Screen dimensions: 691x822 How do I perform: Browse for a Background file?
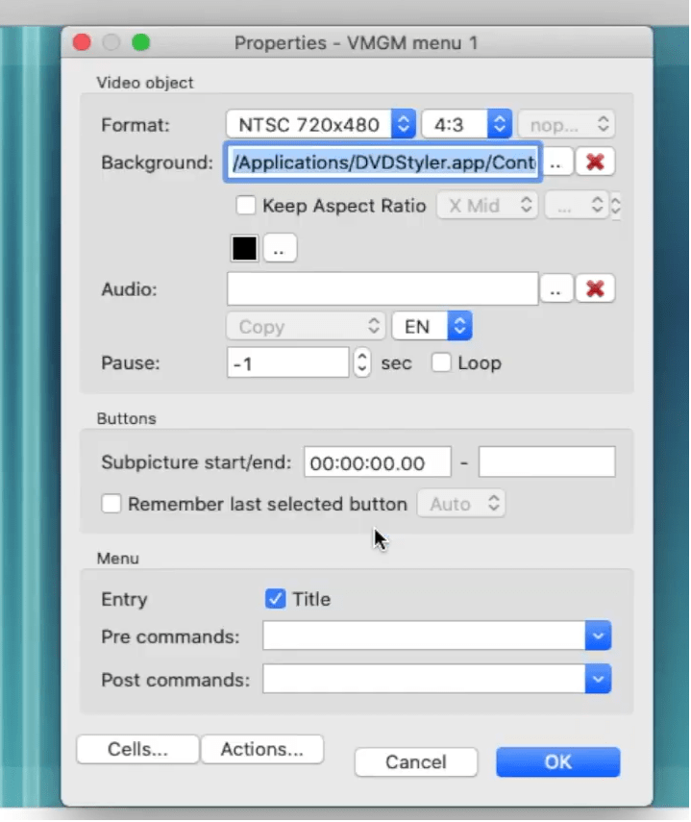click(x=555, y=162)
